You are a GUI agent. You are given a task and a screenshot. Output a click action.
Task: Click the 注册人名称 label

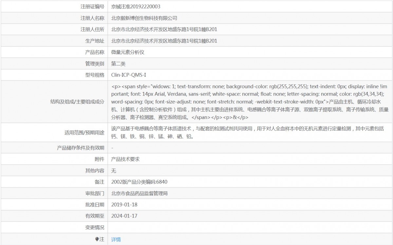(92, 18)
